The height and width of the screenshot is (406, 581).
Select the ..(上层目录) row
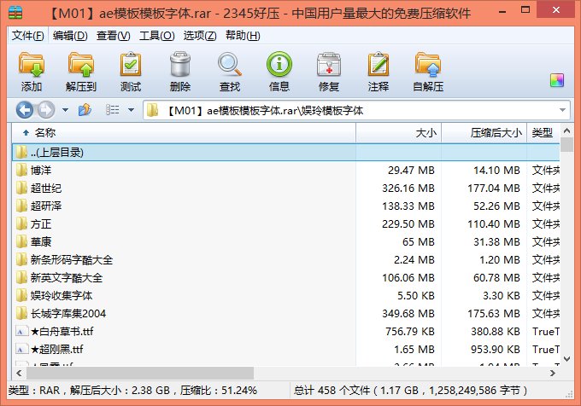(285, 153)
